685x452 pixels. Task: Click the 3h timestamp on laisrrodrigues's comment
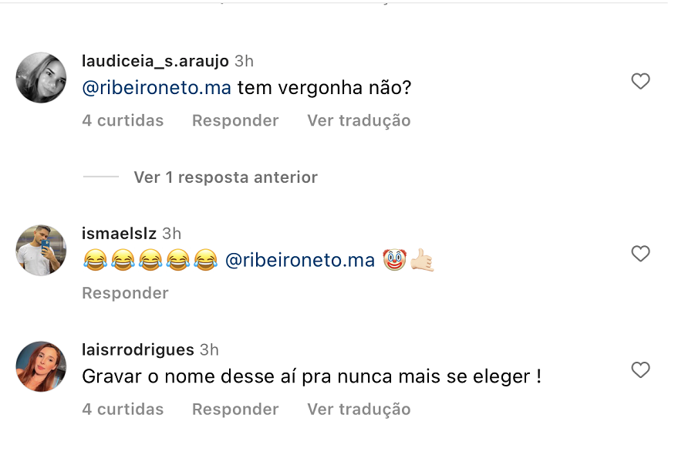(209, 350)
